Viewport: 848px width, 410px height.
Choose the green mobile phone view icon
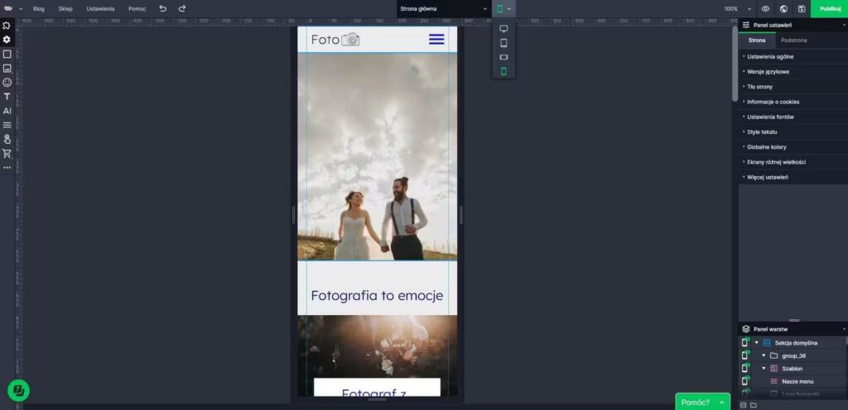[x=503, y=71]
